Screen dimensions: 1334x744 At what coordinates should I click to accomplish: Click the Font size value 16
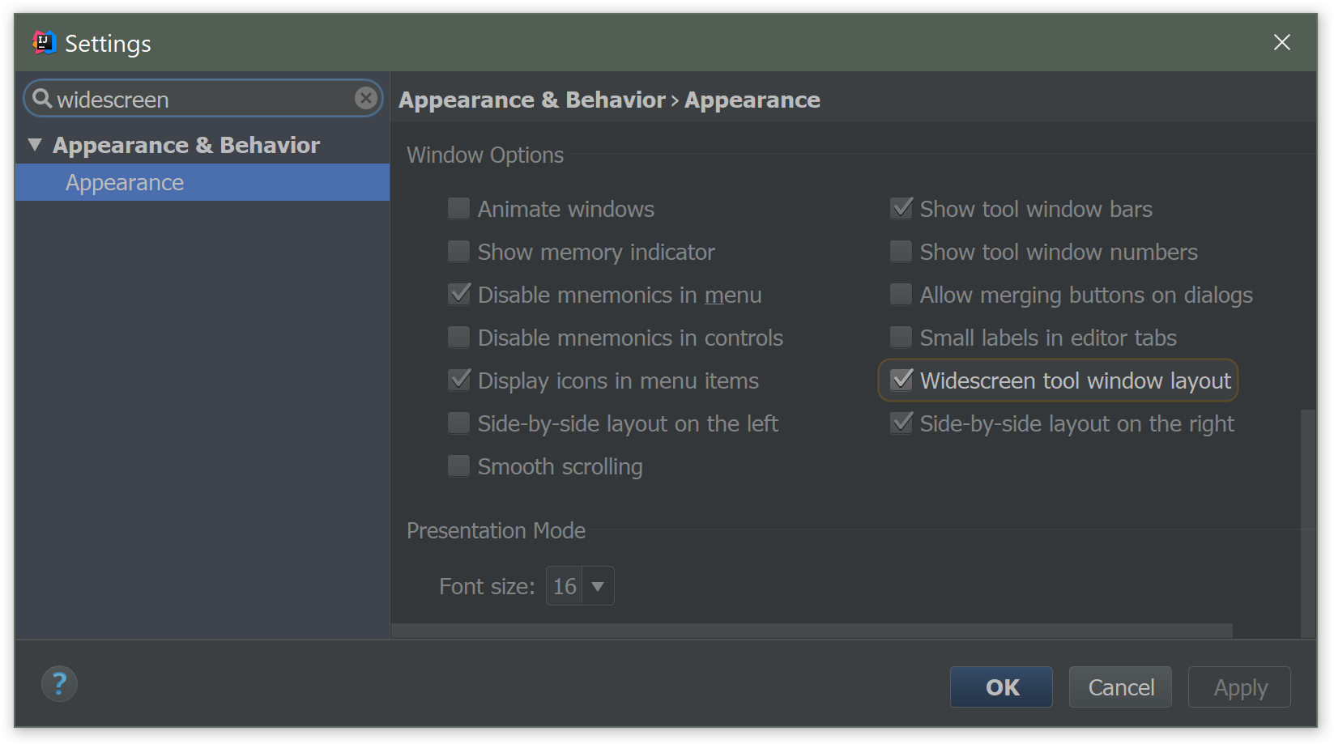565,586
